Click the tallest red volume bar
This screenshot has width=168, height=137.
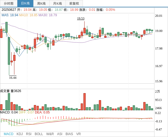(x=85, y=102)
